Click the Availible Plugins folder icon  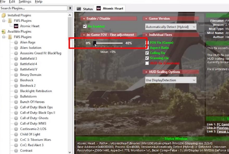[x=4, y=31]
